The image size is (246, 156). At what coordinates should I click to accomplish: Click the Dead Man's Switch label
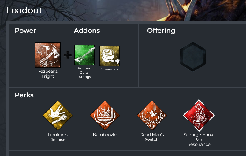click(152, 137)
